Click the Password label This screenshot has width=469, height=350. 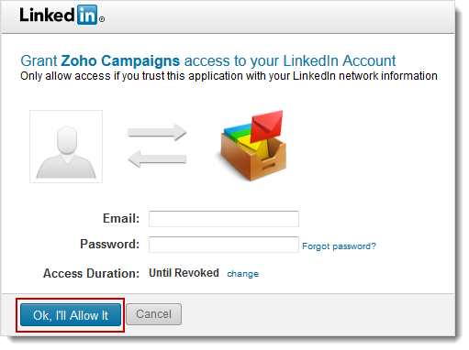tap(109, 245)
